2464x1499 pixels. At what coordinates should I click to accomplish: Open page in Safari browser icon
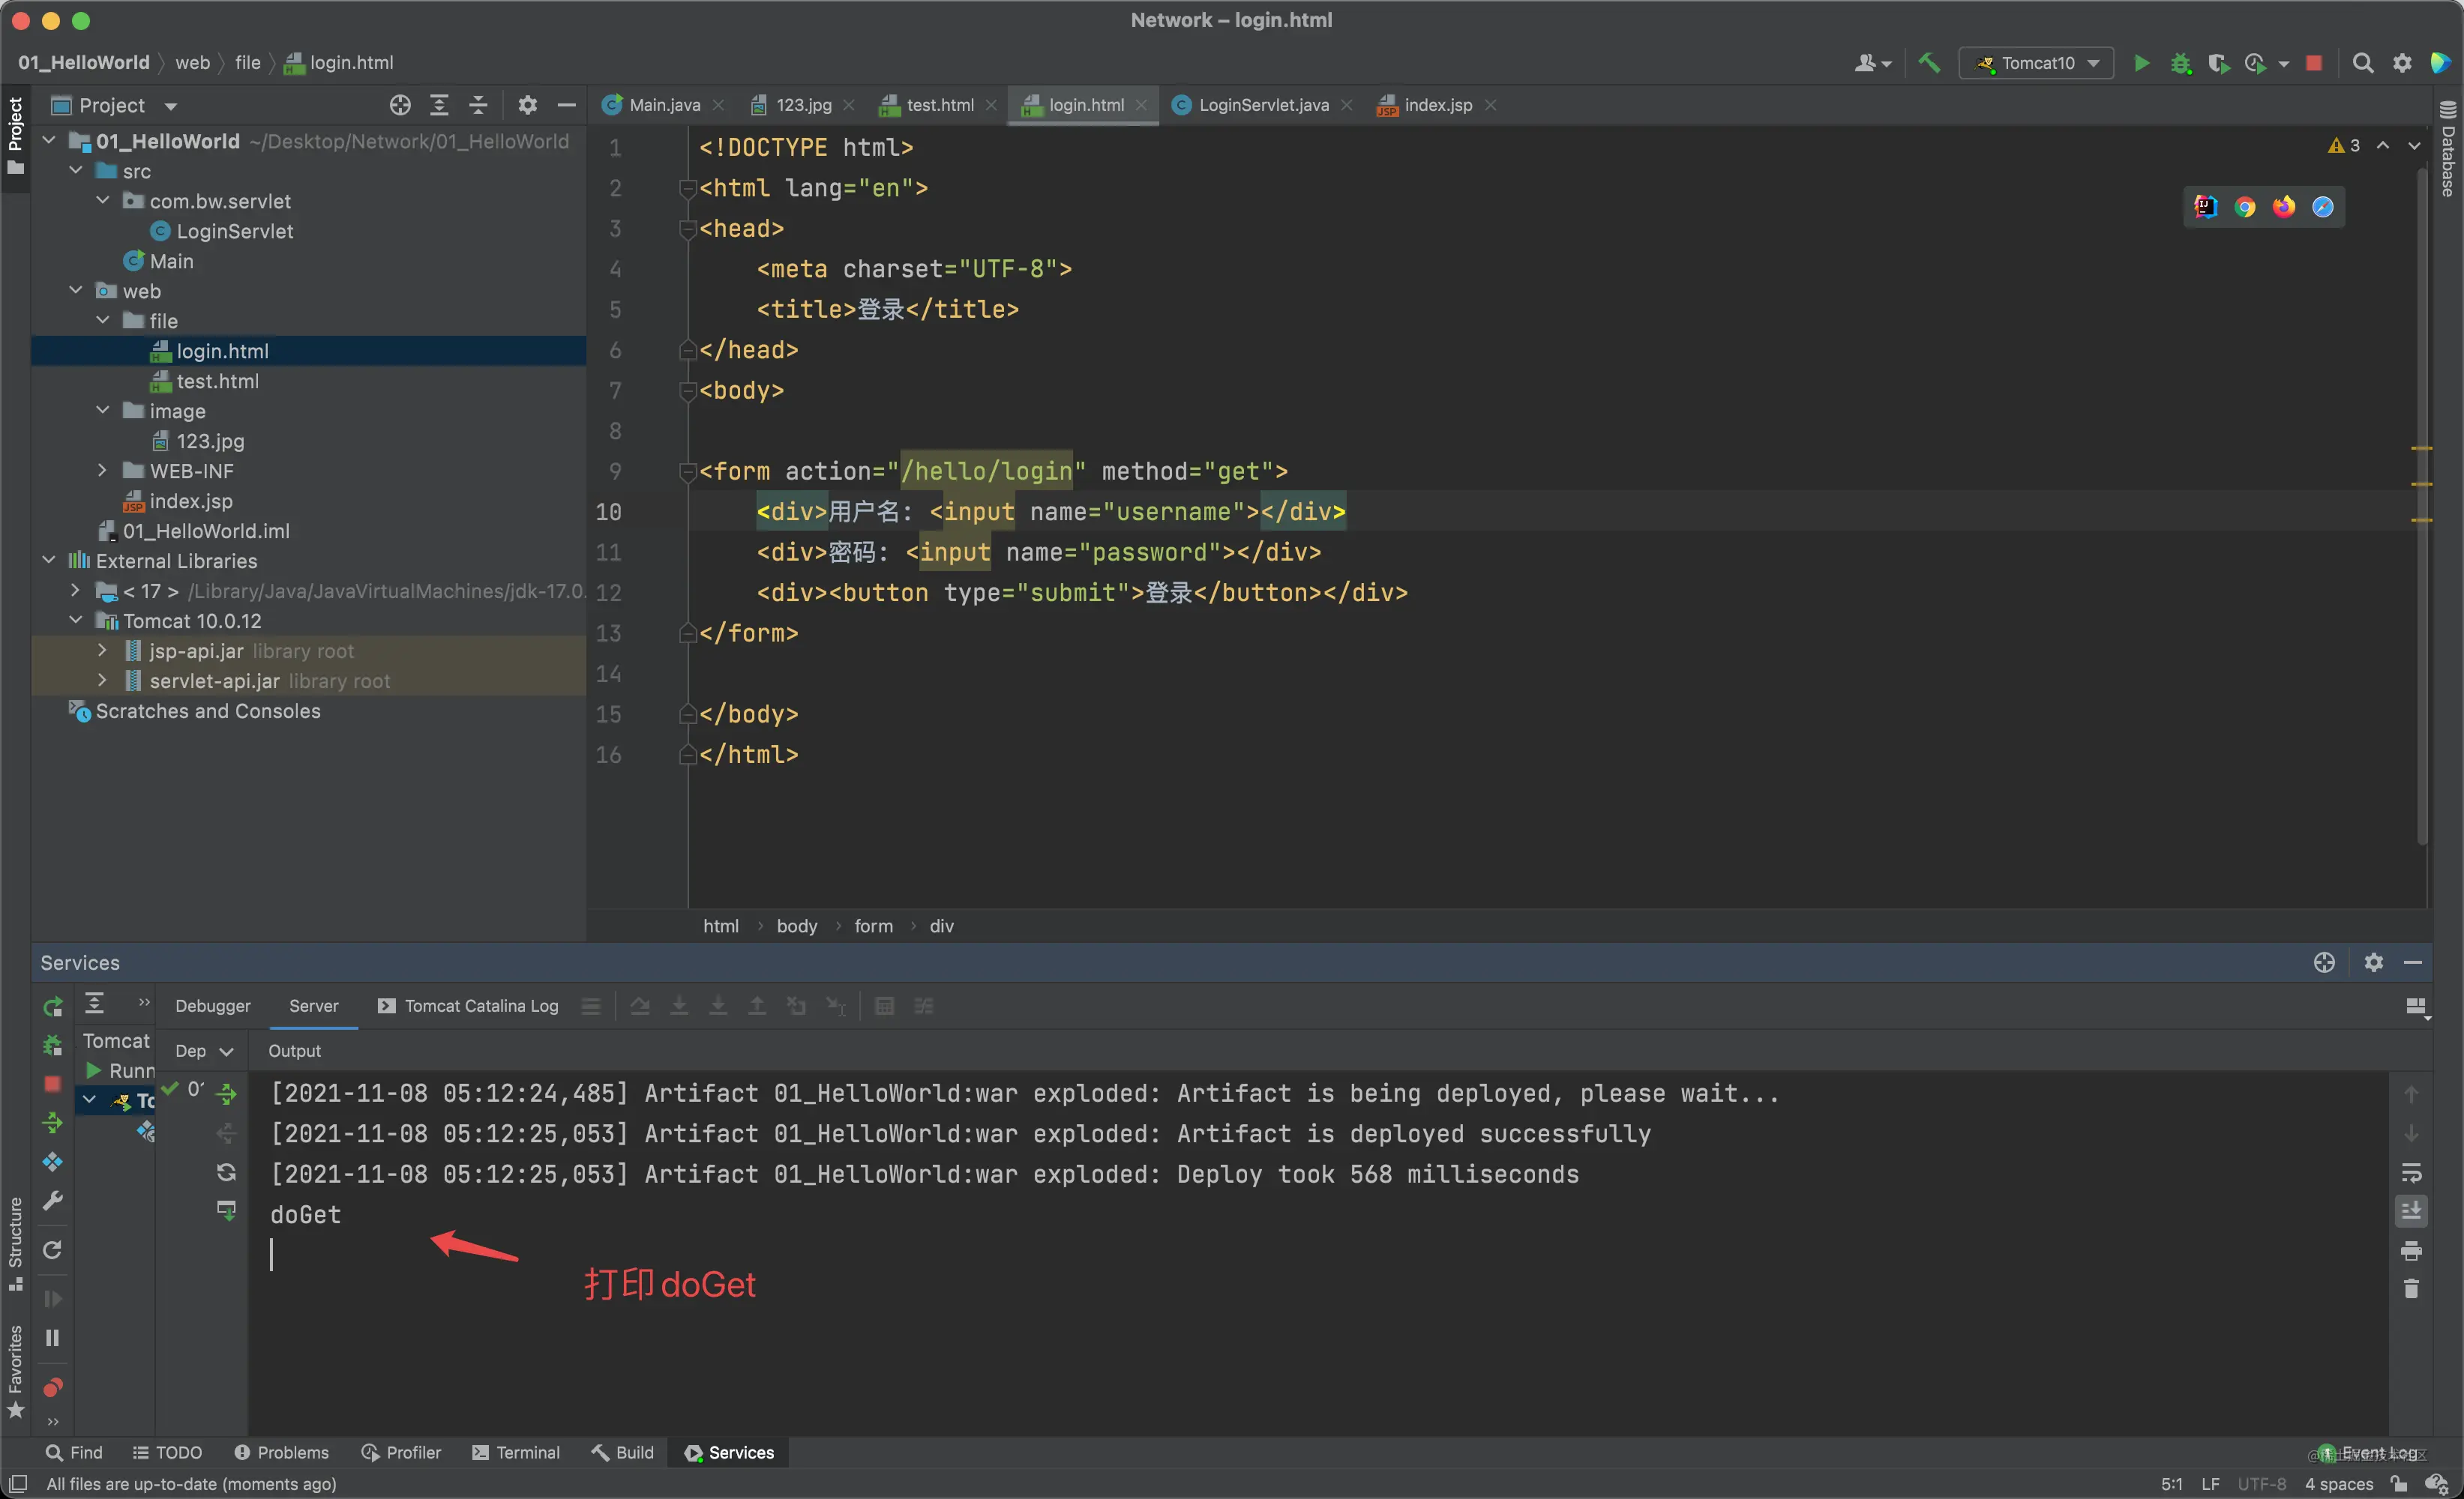click(2323, 207)
